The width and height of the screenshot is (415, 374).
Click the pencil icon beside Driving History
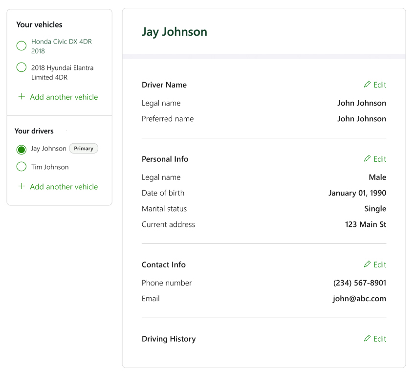368,339
